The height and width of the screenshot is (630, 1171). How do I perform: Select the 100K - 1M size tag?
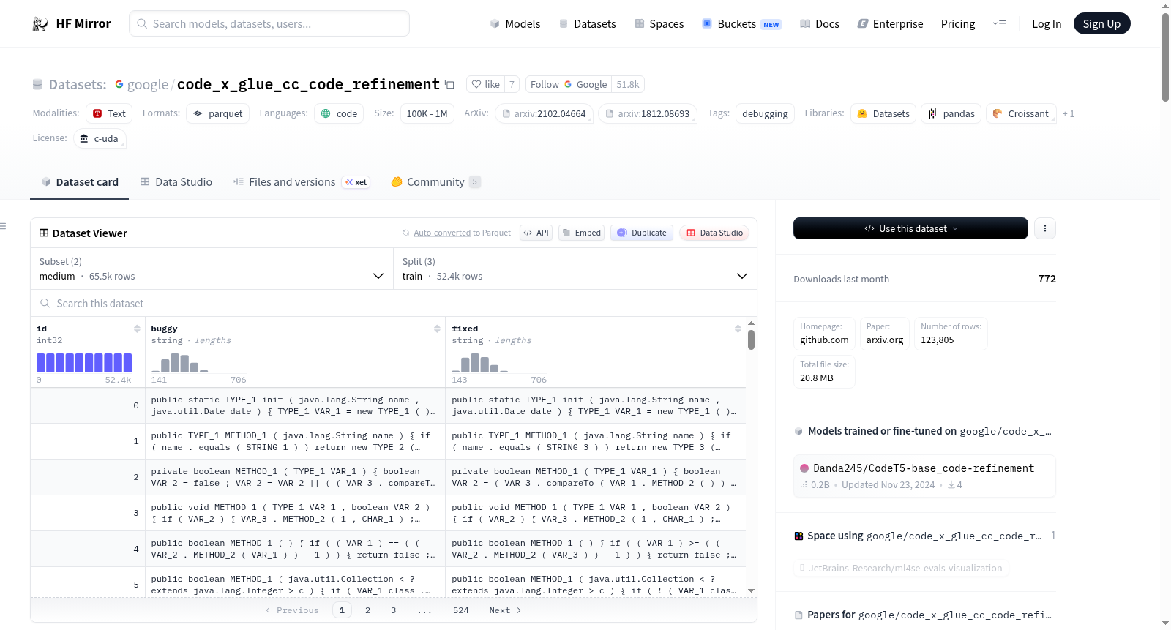[x=427, y=113]
